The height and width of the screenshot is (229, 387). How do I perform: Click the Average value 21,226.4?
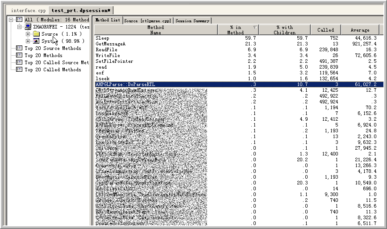point(366,160)
